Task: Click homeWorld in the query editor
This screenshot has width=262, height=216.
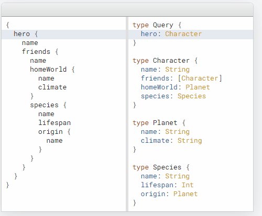Action: click(x=48, y=70)
